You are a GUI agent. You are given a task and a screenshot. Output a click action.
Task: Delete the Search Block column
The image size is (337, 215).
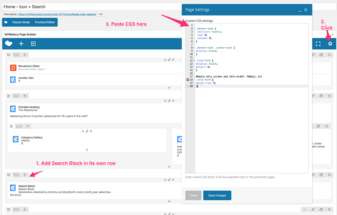173,180
